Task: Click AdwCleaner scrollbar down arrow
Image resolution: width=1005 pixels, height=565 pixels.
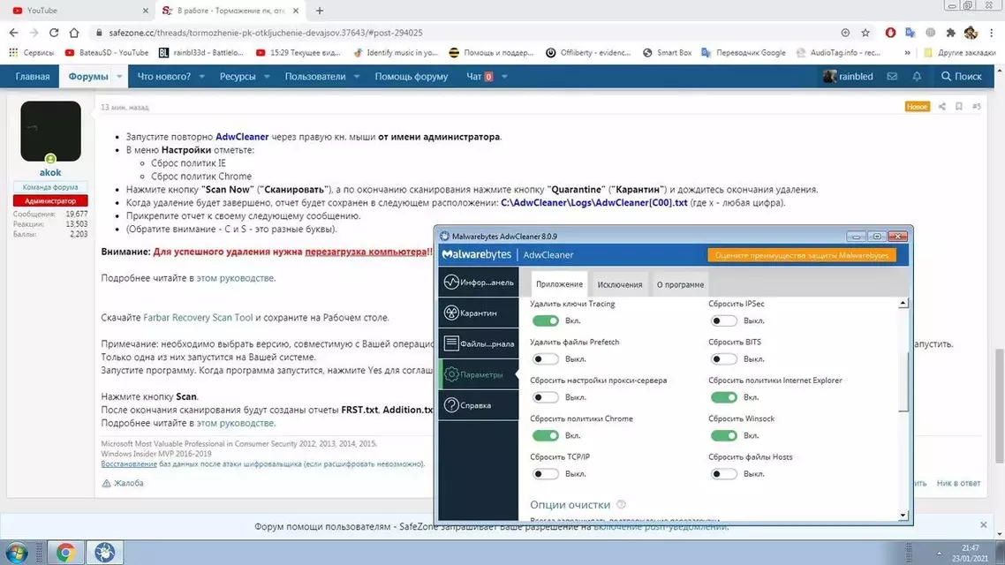Action: tap(903, 515)
